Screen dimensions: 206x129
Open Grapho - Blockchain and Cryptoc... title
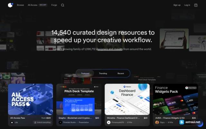(75, 118)
